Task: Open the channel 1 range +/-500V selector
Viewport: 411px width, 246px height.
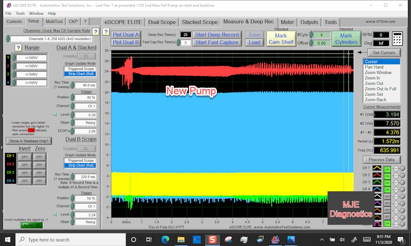Action: 32,58
